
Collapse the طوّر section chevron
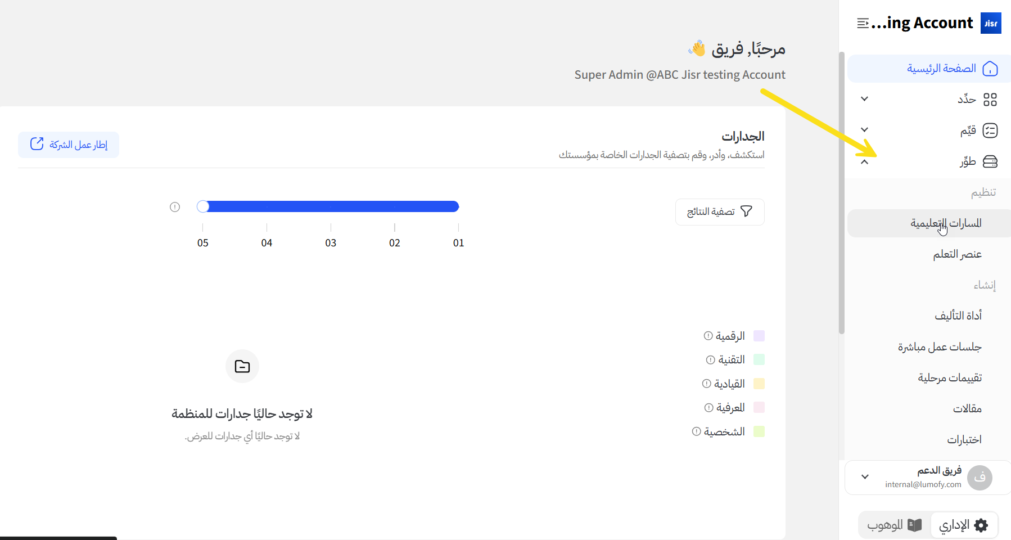[x=865, y=162]
